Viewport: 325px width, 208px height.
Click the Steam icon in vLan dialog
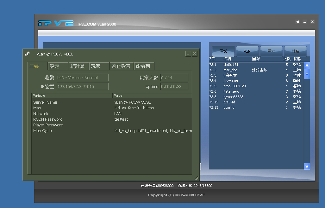[27, 54]
